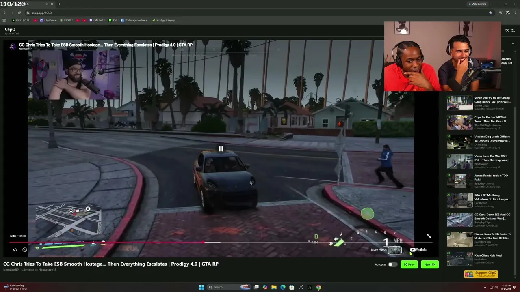Click the Ask Gemini button
Screen dimensions: 520x292
coord(477,4)
